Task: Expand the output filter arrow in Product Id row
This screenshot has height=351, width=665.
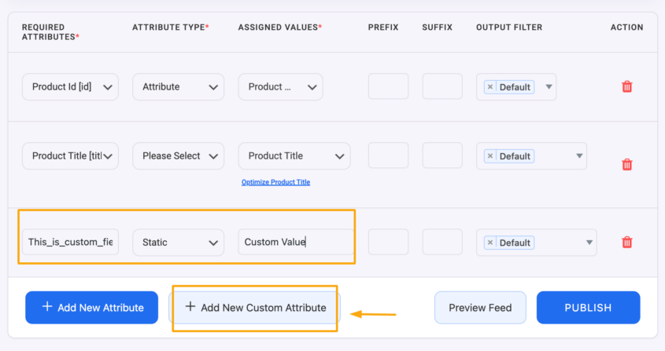Action: click(549, 86)
